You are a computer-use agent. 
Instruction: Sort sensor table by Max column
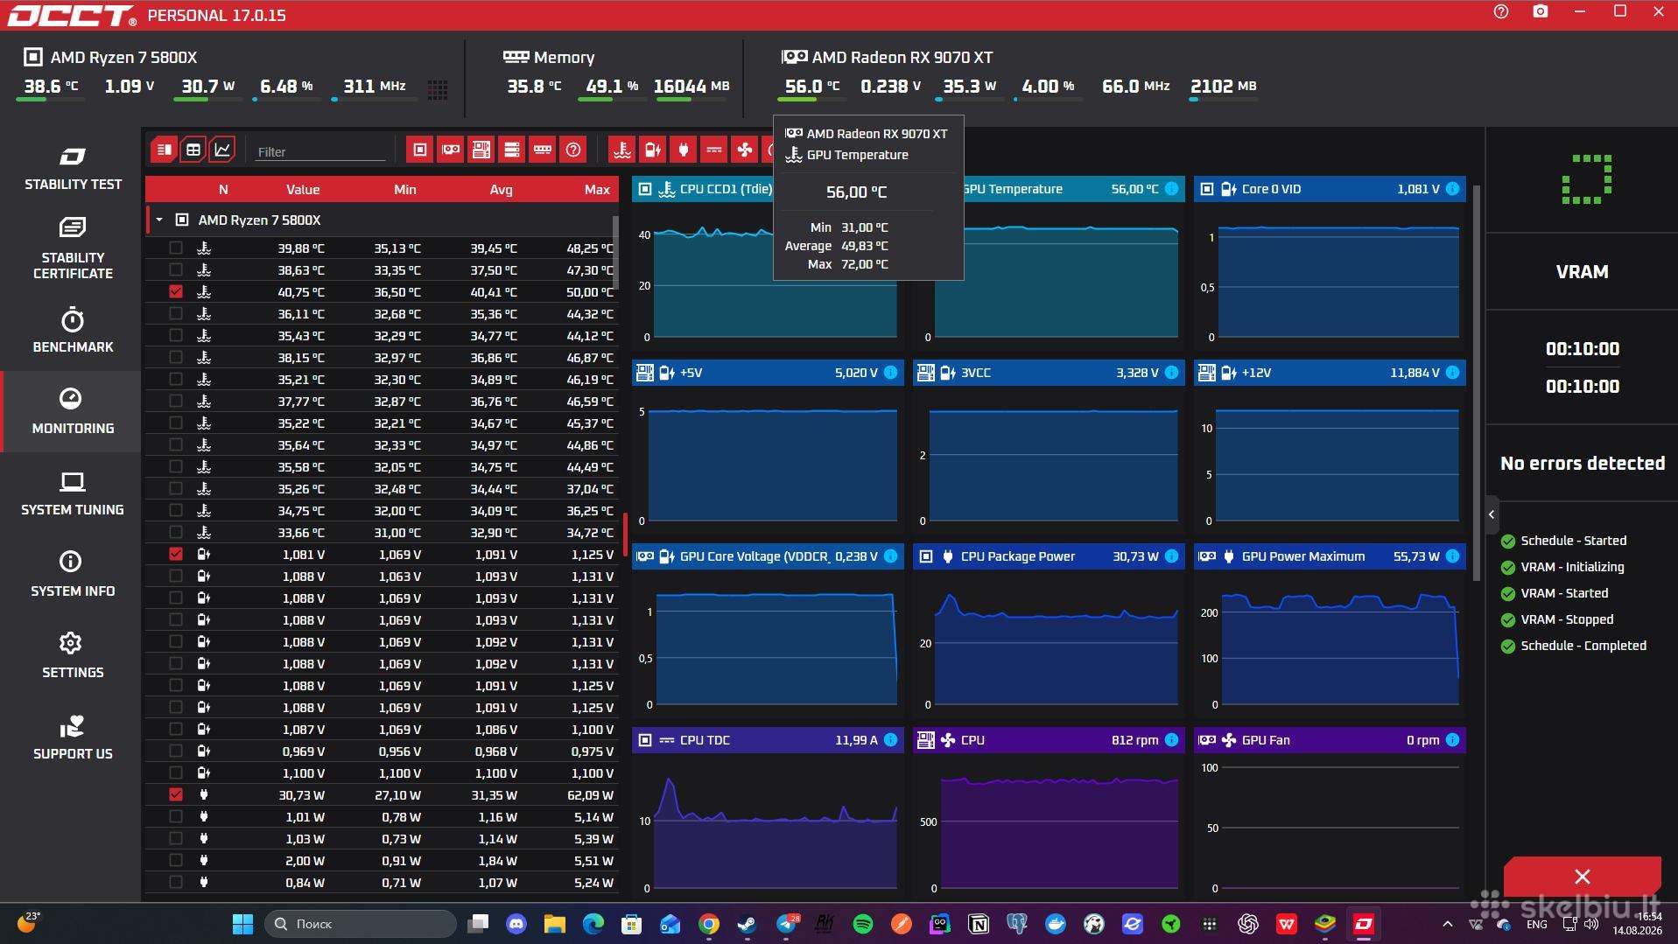[x=597, y=189]
